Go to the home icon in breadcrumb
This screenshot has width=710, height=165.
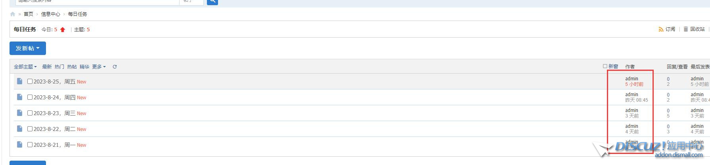tap(13, 14)
